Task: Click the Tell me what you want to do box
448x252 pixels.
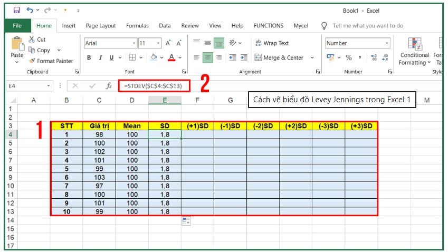Action: coord(368,26)
